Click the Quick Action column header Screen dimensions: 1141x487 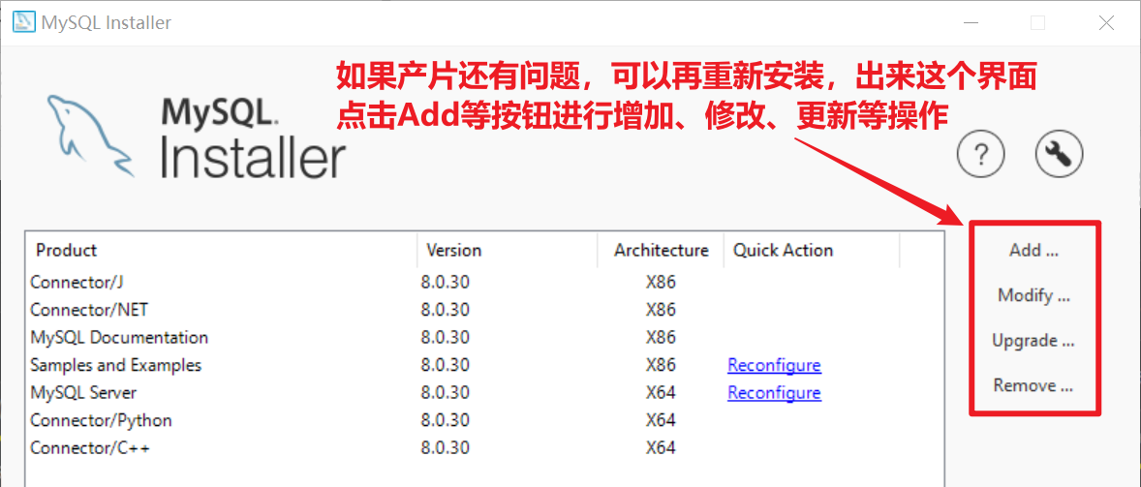pyautogui.click(x=812, y=251)
